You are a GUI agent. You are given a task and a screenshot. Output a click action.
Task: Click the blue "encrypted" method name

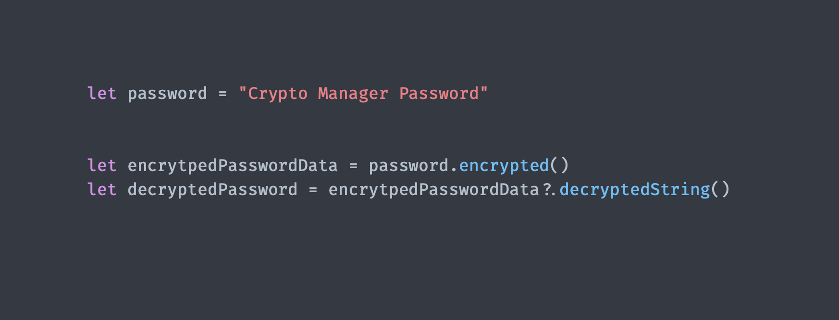tap(504, 165)
